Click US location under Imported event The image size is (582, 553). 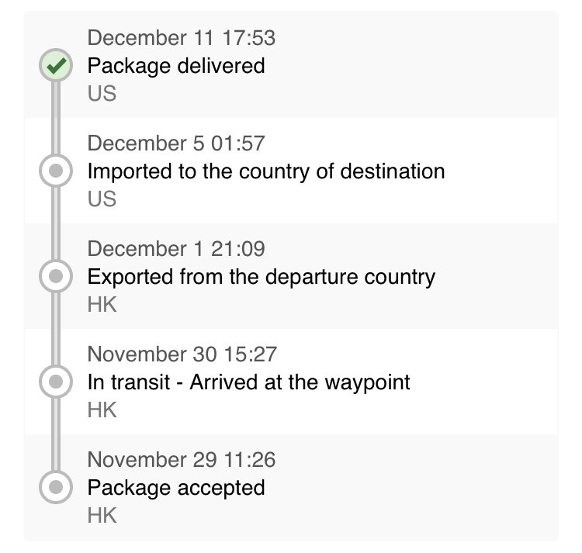pyautogui.click(x=102, y=199)
